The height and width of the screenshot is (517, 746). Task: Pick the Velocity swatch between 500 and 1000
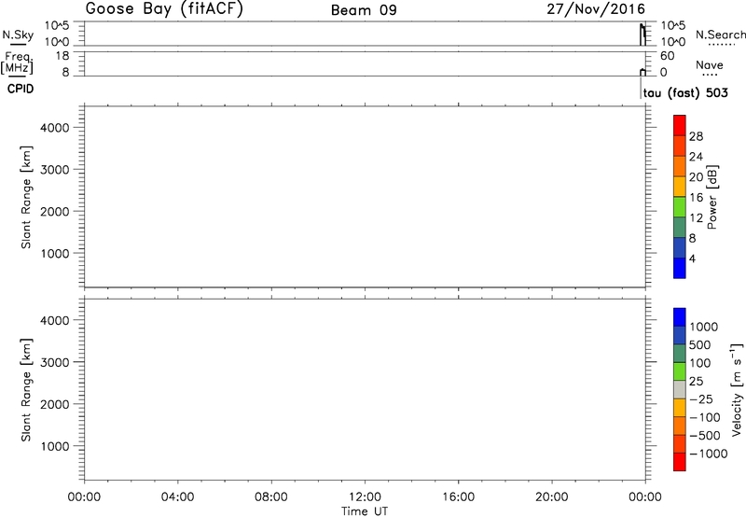(680, 335)
